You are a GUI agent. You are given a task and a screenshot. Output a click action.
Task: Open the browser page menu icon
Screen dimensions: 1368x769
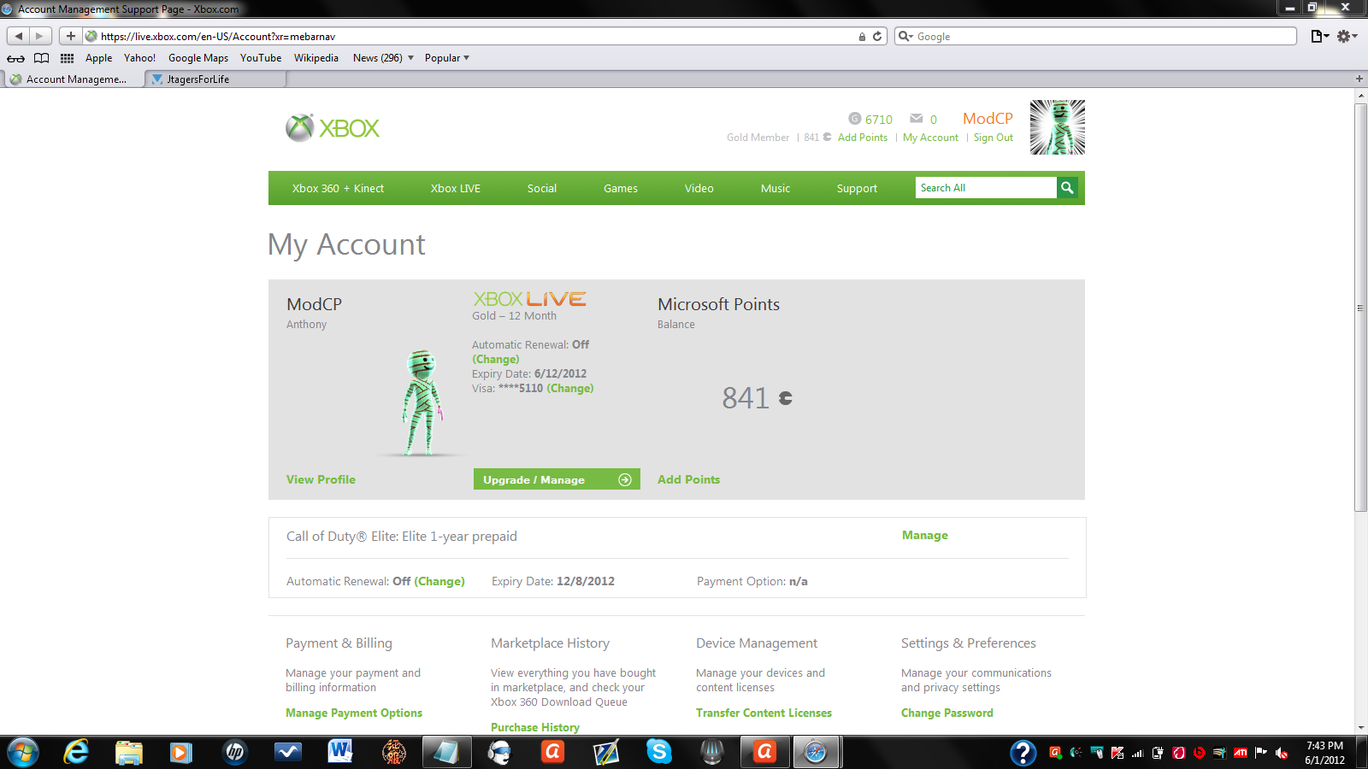1320,36
